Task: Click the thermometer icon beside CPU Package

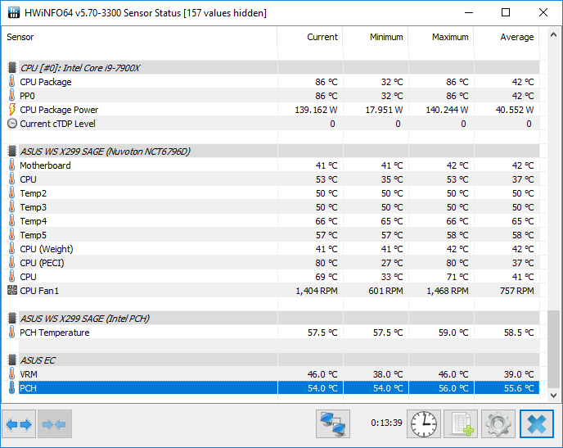Action: [x=11, y=82]
